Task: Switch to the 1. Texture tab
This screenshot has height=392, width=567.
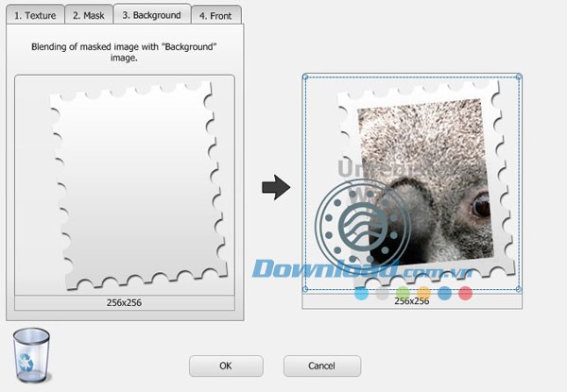Action: [x=33, y=15]
